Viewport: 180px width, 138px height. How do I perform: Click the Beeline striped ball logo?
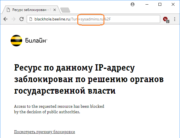pos(16,41)
